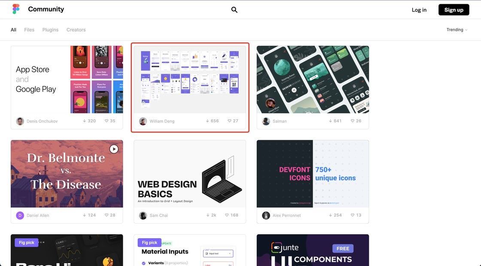Select the All tab
Image resolution: width=481 pixels, height=266 pixels.
coord(13,30)
